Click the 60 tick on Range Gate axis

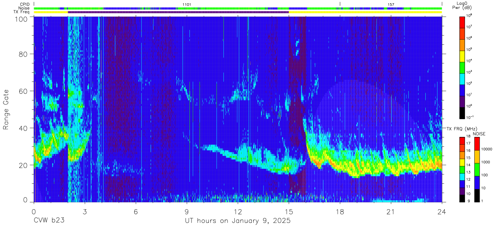(x=23, y=91)
